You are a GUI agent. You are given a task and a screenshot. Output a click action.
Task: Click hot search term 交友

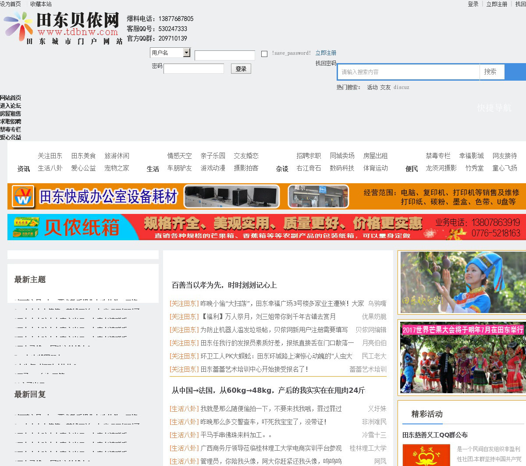(385, 87)
